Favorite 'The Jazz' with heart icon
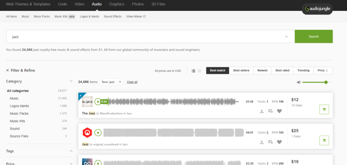This screenshot has width=347, height=165. pos(279,111)
